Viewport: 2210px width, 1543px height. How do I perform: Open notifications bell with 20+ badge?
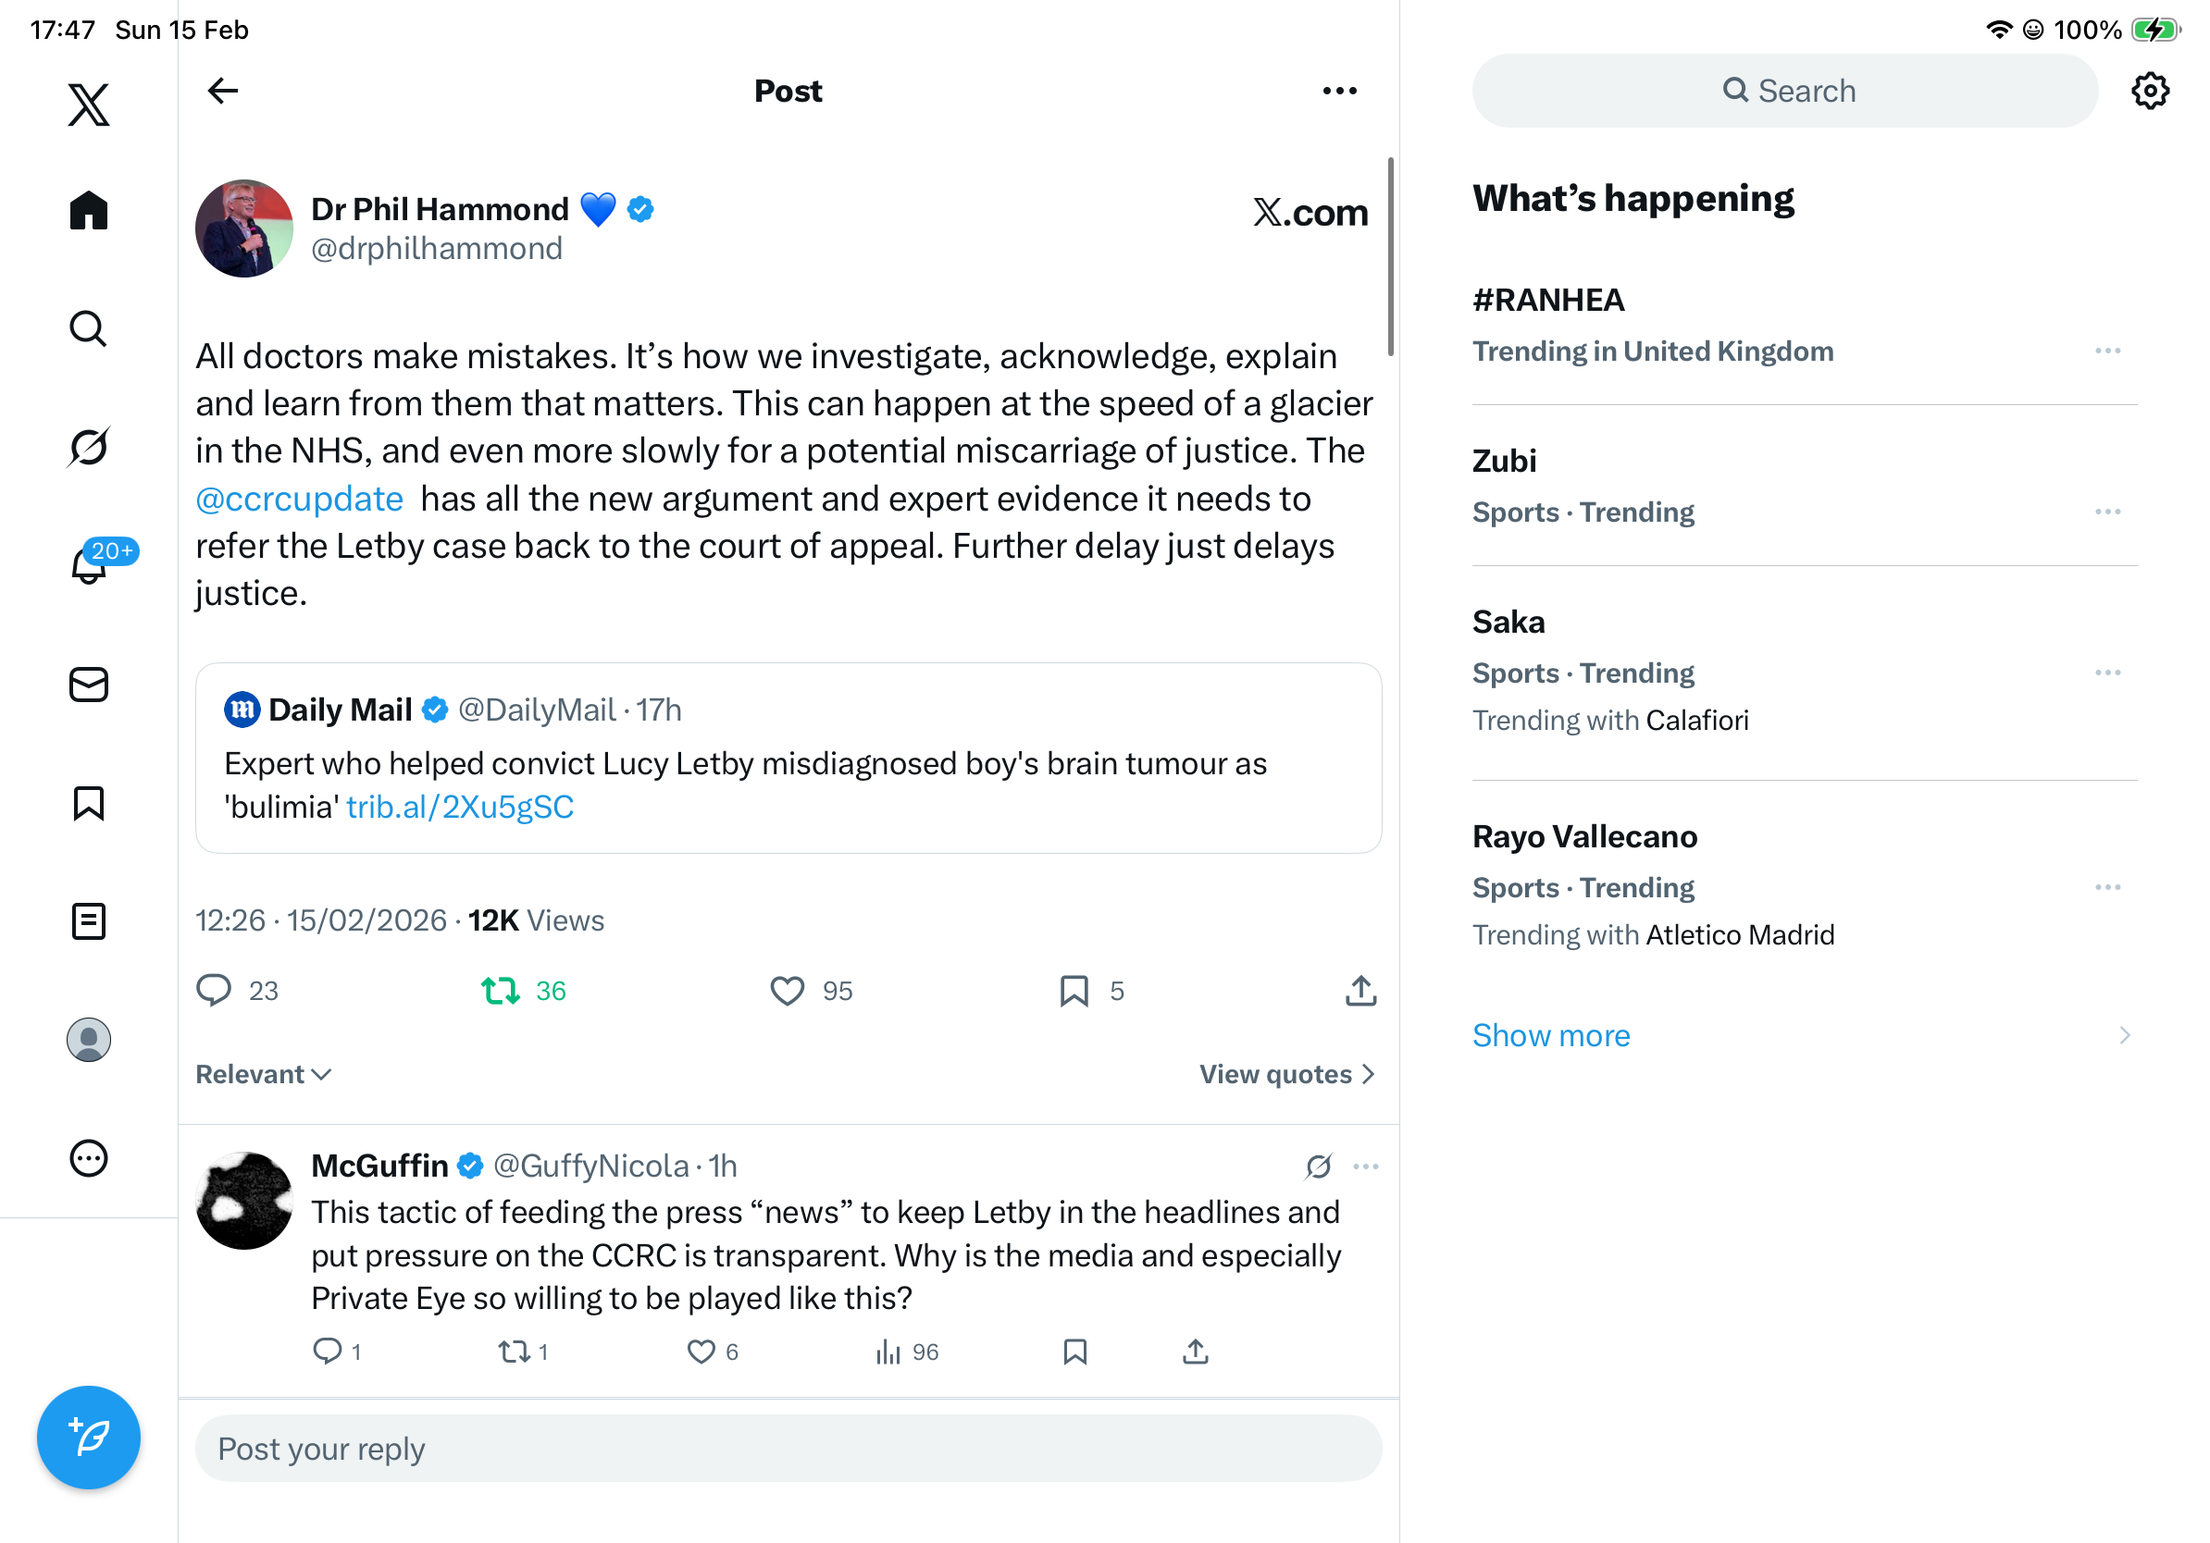tap(91, 564)
